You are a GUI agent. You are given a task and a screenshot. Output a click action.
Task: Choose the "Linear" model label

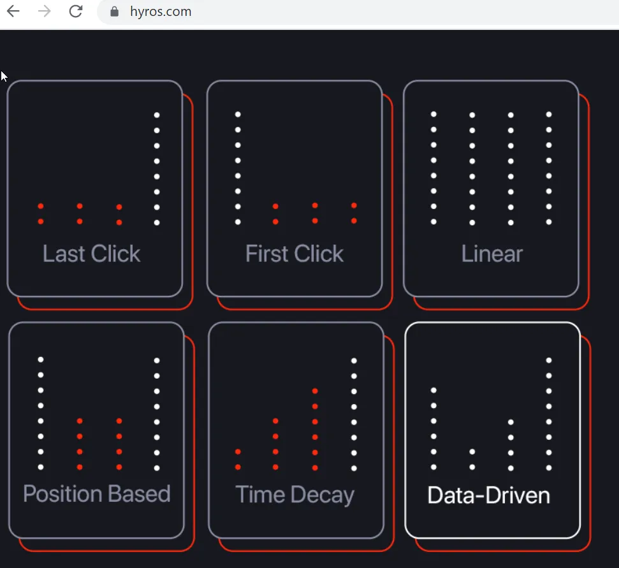(492, 254)
